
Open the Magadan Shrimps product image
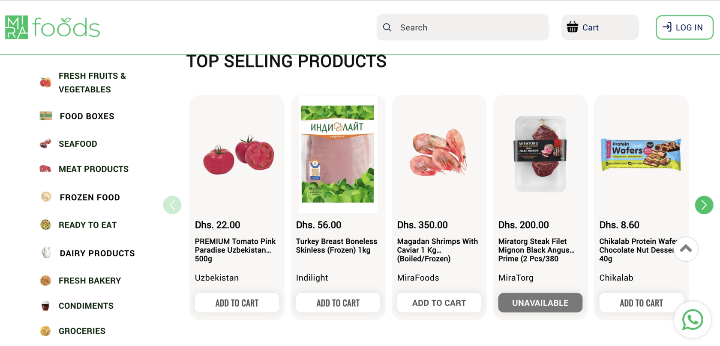pos(439,154)
